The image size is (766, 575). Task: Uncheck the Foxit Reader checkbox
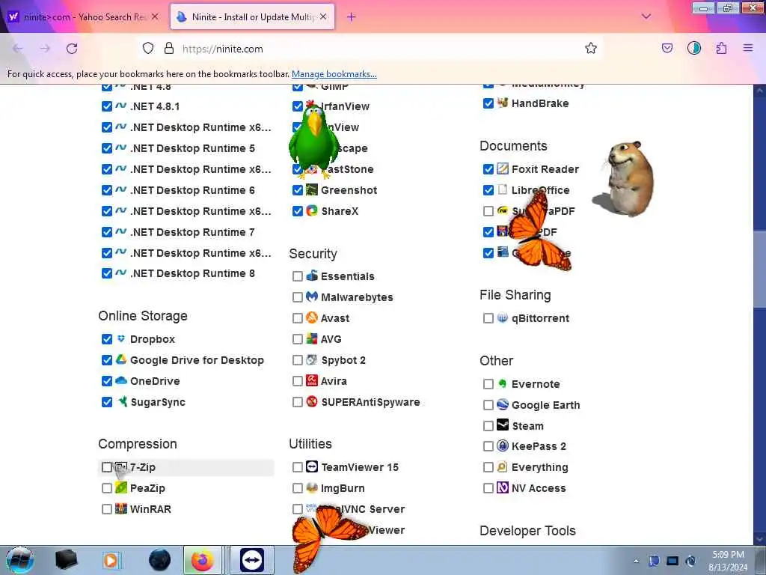pos(488,169)
